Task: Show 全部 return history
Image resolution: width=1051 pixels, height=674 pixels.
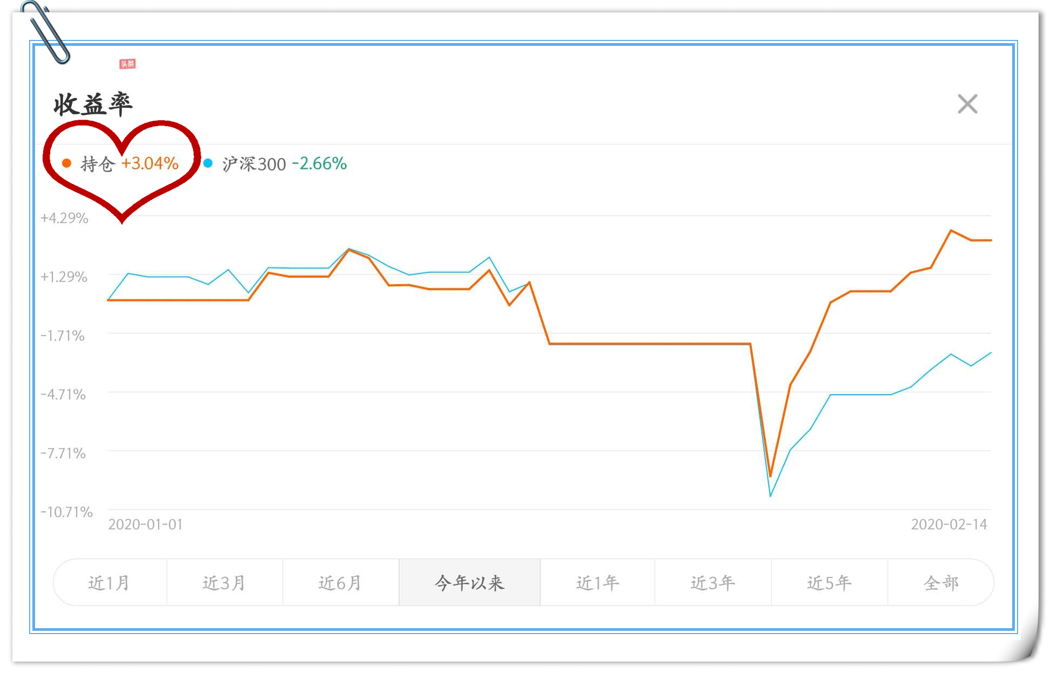Action: click(941, 583)
